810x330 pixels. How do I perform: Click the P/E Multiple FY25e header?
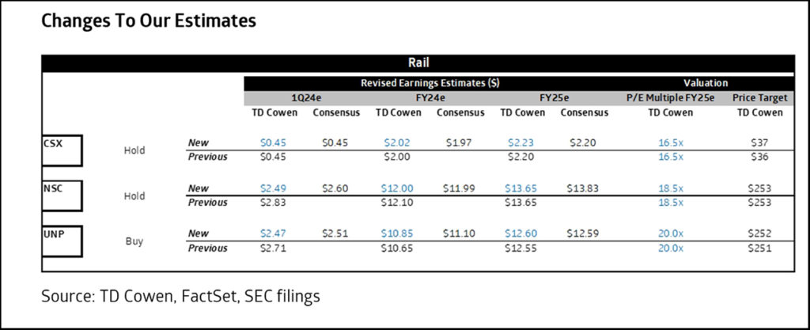(x=670, y=97)
